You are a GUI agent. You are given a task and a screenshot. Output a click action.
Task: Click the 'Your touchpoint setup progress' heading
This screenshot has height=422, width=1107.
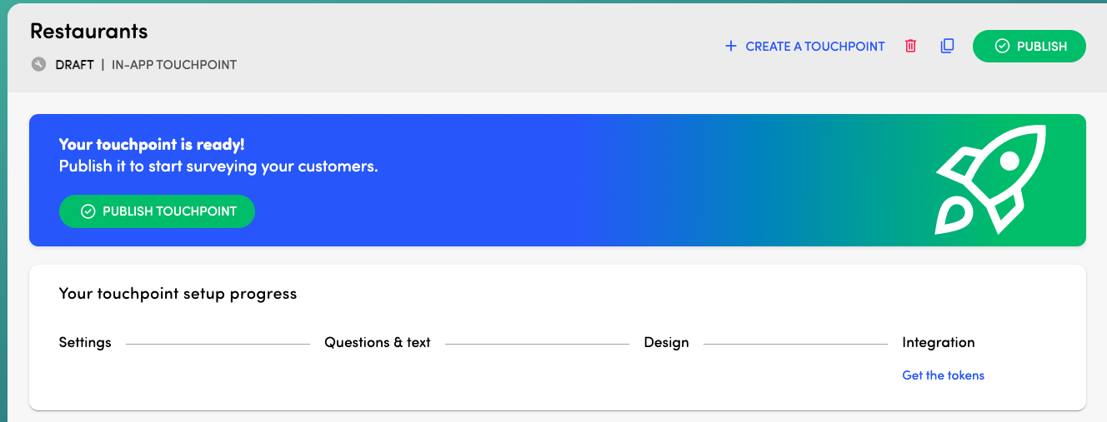pyautogui.click(x=178, y=294)
